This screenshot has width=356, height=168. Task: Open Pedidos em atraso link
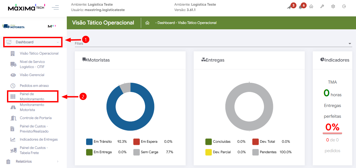tap(34, 86)
